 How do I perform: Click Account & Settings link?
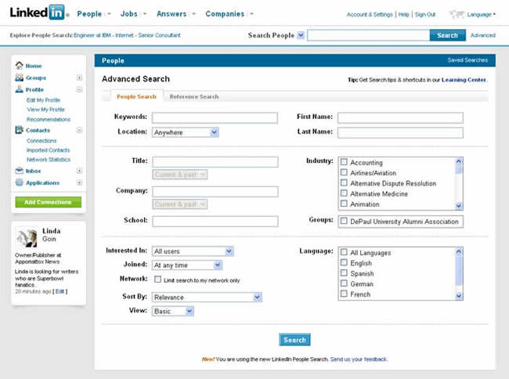[x=370, y=14]
